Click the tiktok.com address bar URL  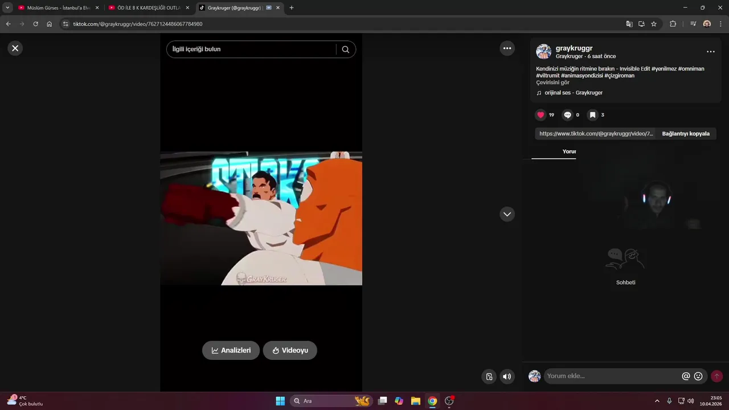[138, 24]
